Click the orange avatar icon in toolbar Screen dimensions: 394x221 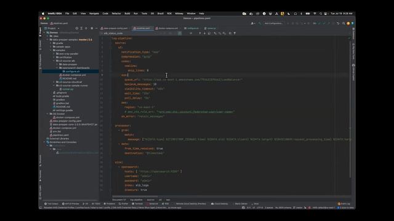348,23
